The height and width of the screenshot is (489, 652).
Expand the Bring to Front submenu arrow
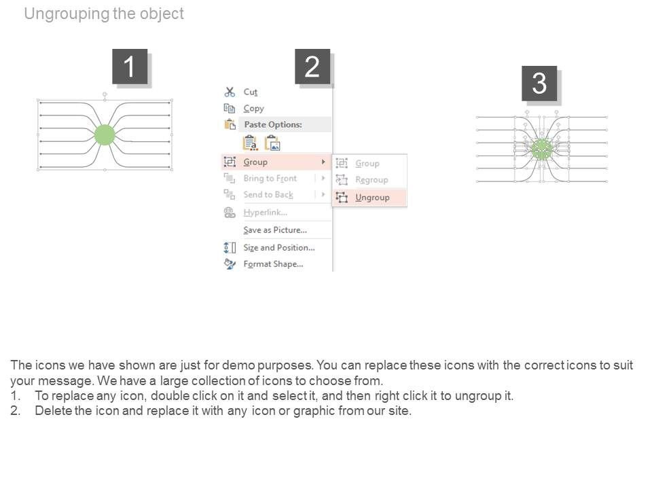click(323, 178)
